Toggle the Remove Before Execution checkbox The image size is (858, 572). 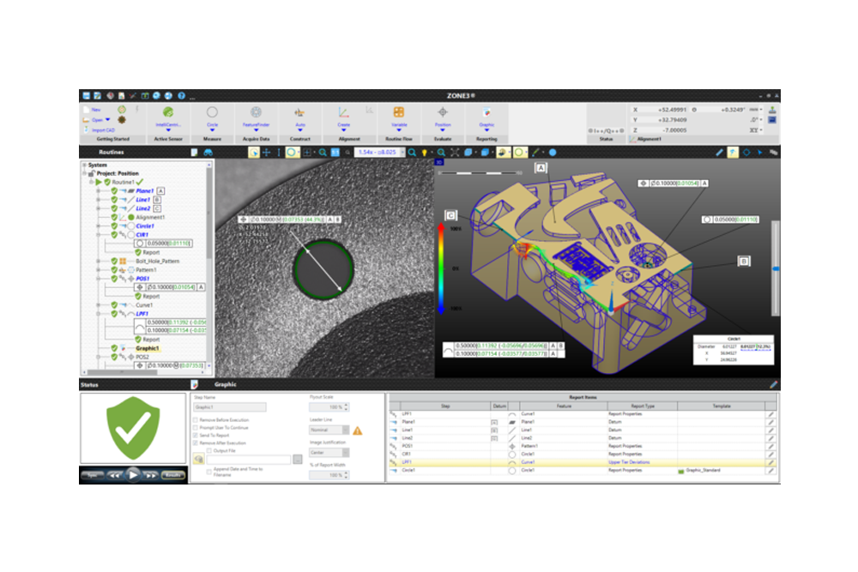[196, 418]
